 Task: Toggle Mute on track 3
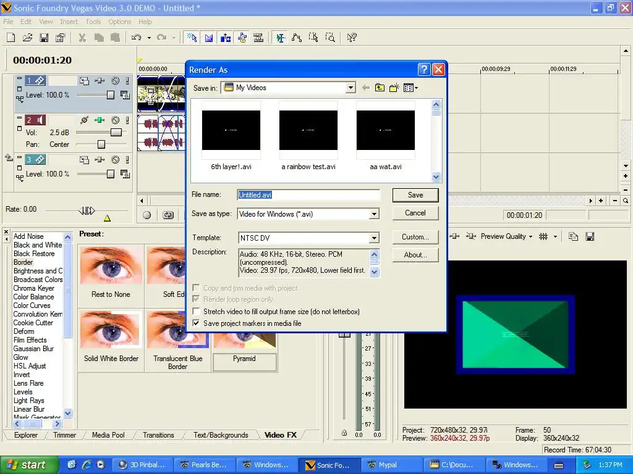tap(116, 160)
